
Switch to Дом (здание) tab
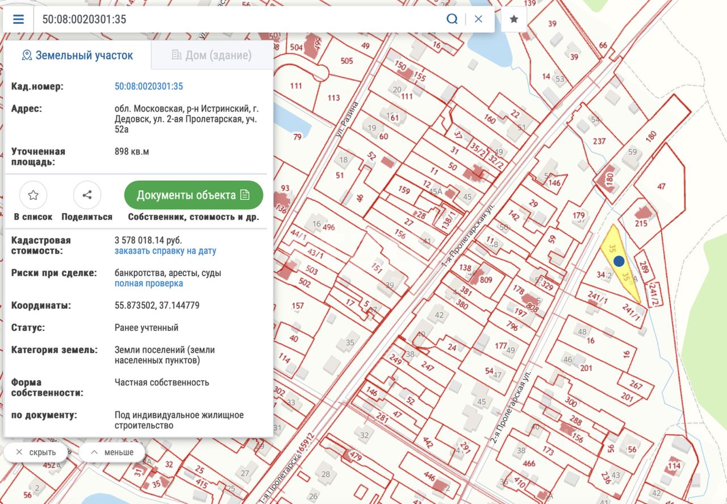pyautogui.click(x=211, y=55)
